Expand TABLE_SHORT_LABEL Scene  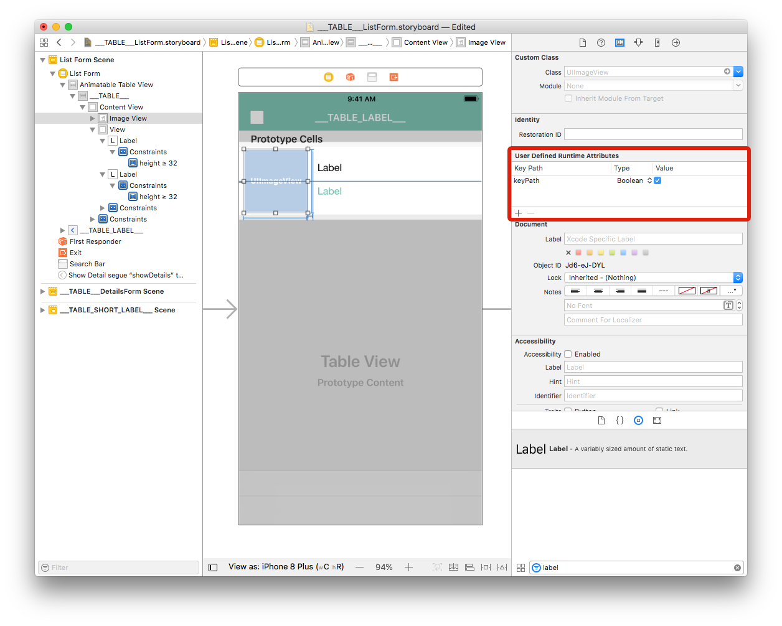[43, 310]
